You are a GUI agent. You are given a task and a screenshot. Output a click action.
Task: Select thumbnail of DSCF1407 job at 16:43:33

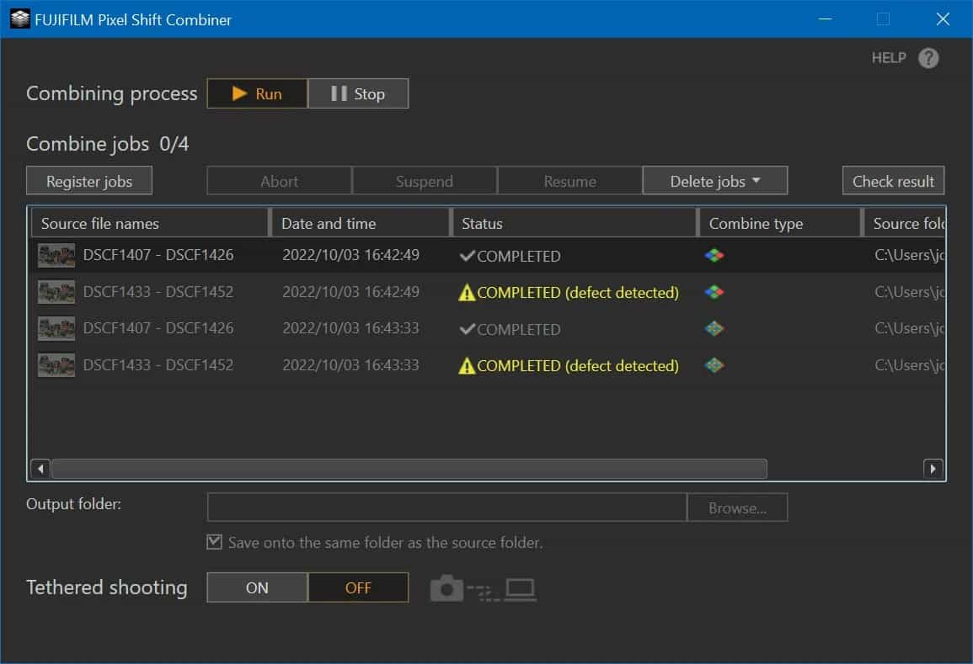(x=56, y=328)
